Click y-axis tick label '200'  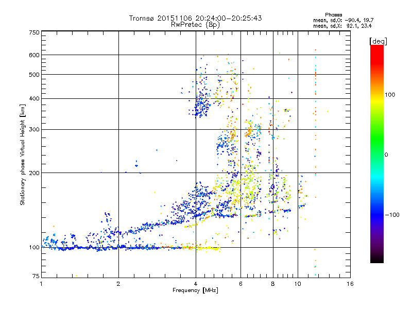click(34, 173)
